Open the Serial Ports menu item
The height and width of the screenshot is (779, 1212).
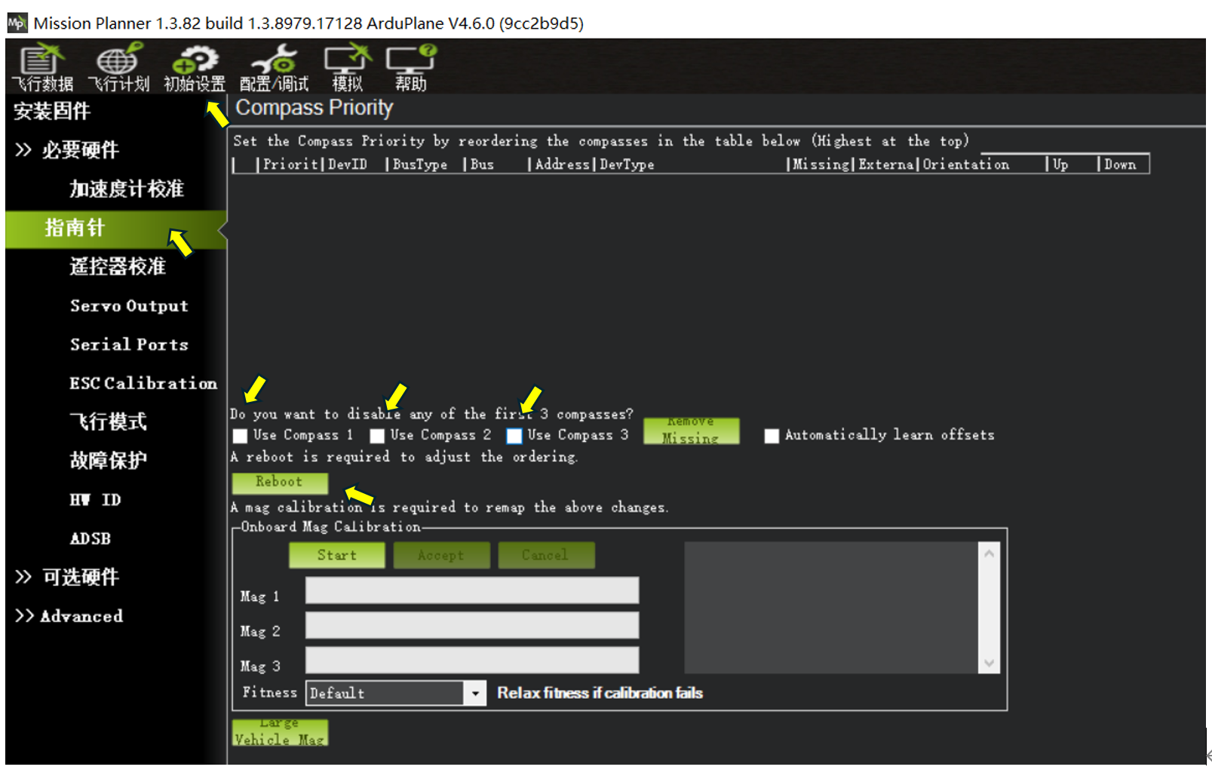(x=129, y=345)
